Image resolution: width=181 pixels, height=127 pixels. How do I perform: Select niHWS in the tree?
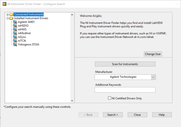pos(22,29)
